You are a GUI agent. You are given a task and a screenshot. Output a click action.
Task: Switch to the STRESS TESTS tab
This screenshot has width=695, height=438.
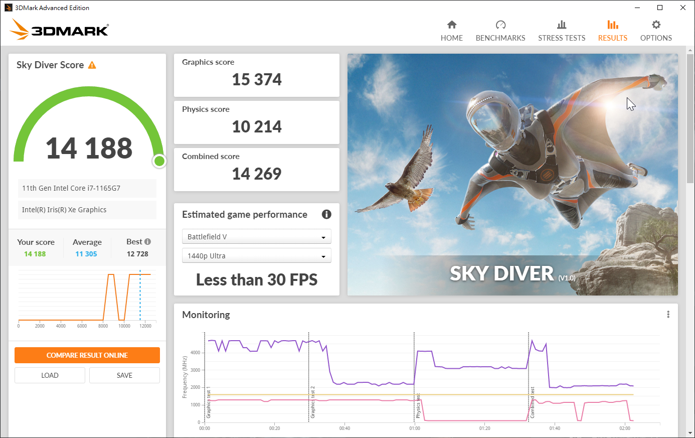point(562,38)
